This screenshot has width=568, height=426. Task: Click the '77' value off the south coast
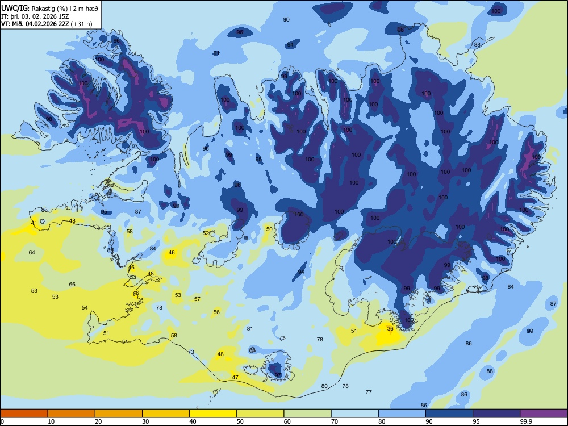click(369, 392)
